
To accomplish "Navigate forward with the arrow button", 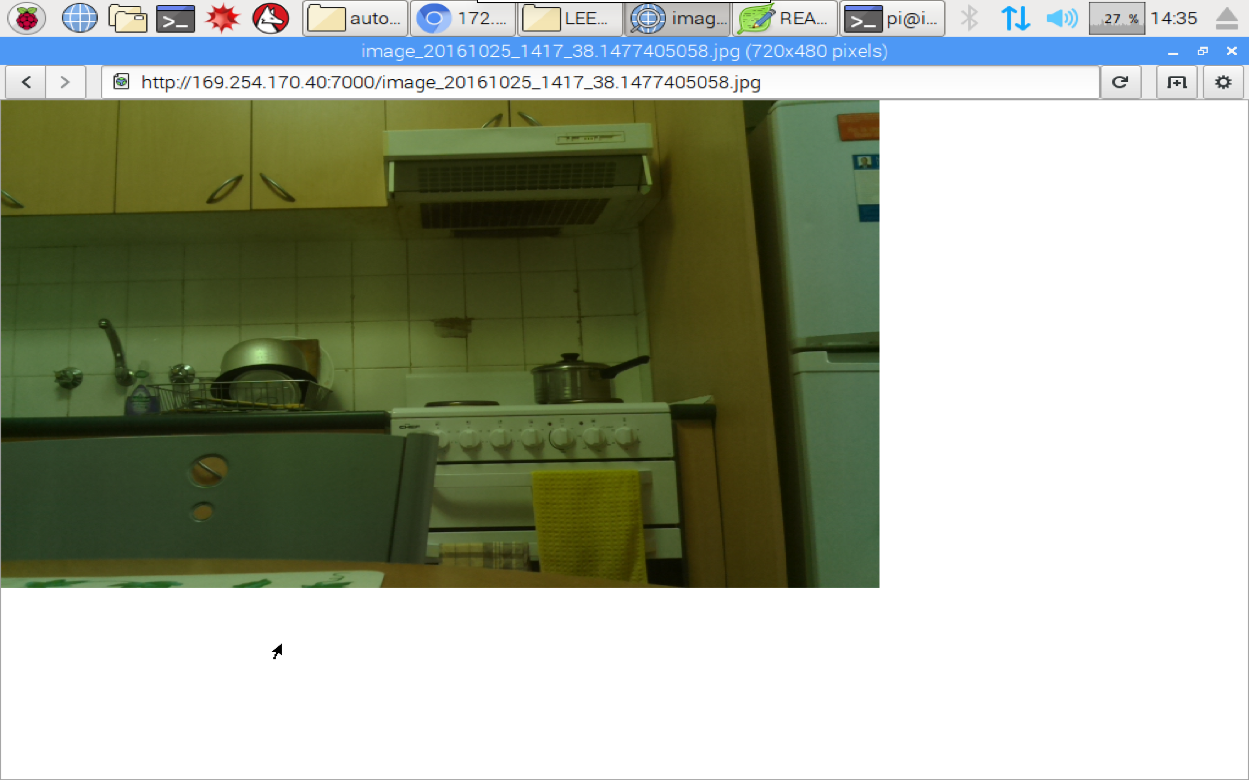I will (65, 82).
